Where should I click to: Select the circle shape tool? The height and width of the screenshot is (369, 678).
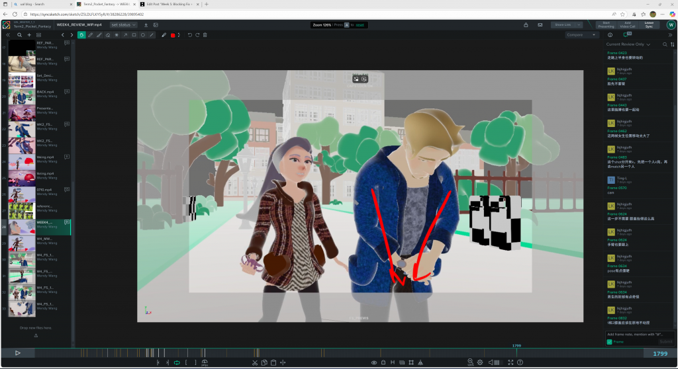[x=142, y=35]
